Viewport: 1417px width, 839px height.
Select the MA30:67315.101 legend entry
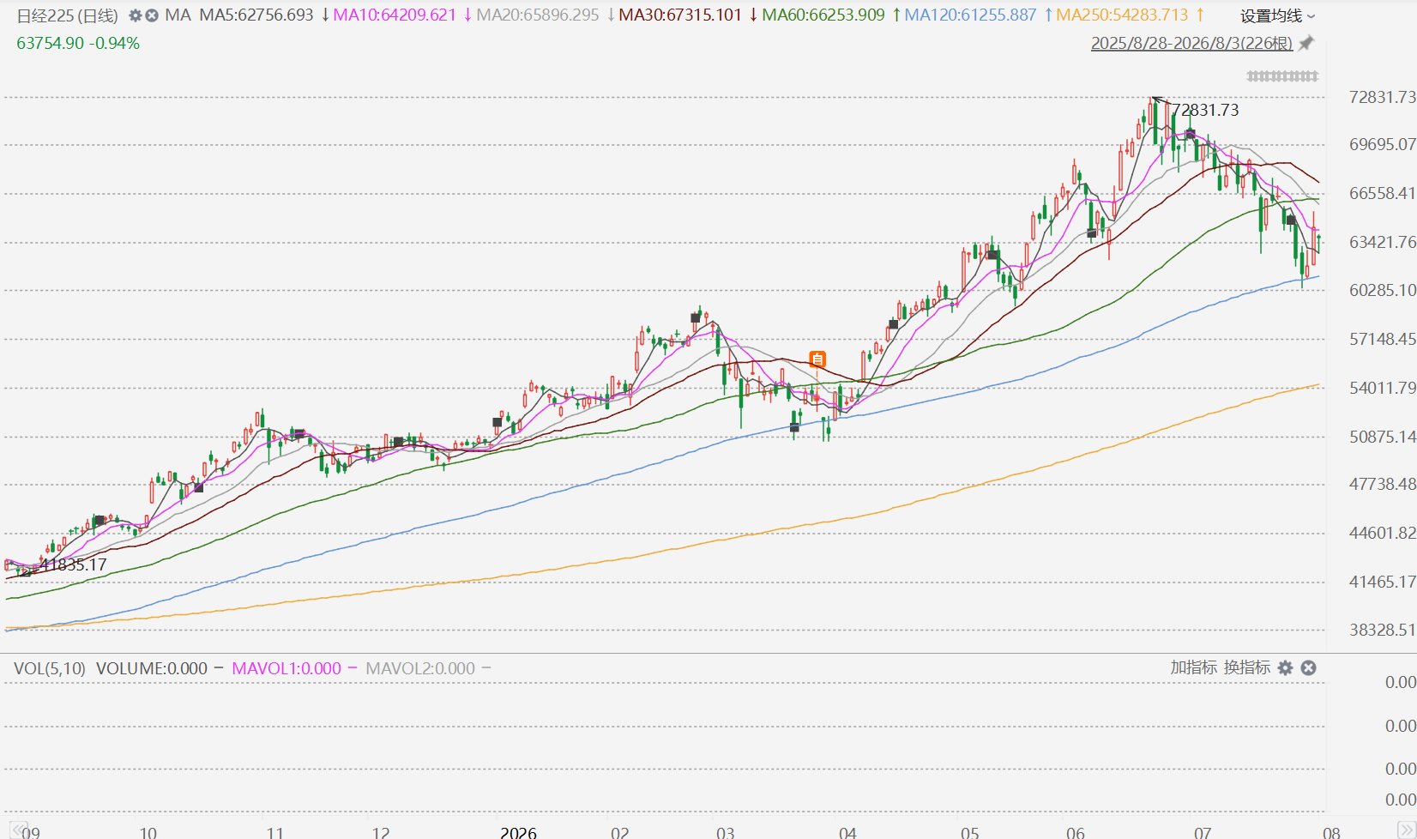[680, 15]
